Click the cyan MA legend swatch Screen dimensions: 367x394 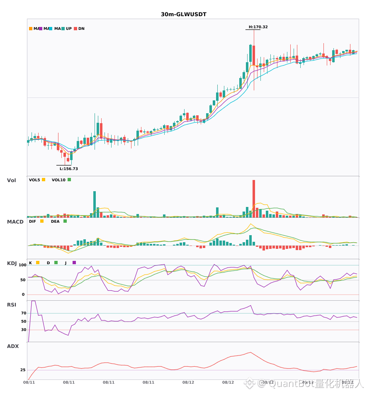point(51,29)
